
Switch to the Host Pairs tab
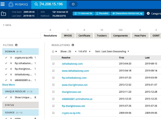(x=140, y=36)
